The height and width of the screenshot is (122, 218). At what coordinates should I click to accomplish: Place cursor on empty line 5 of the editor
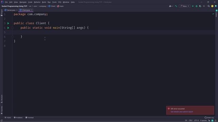point(114,32)
